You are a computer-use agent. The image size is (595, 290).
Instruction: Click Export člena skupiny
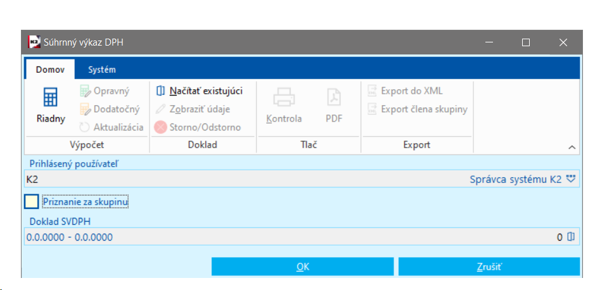point(417,109)
